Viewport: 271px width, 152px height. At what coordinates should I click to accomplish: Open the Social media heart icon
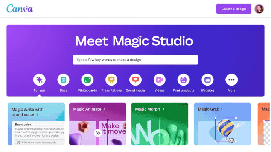135,80
